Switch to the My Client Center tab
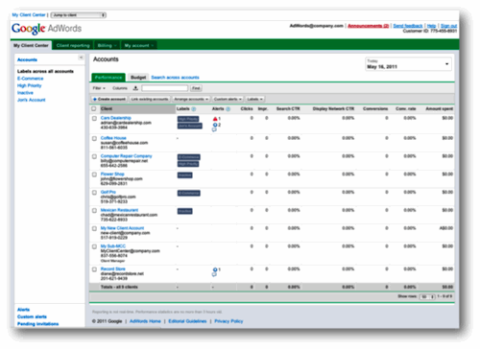The image size is (480, 349). [x=31, y=45]
